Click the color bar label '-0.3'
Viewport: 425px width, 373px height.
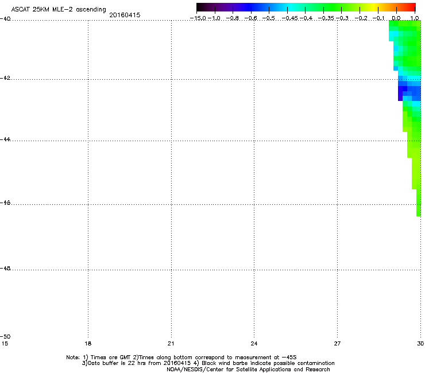coord(342,18)
